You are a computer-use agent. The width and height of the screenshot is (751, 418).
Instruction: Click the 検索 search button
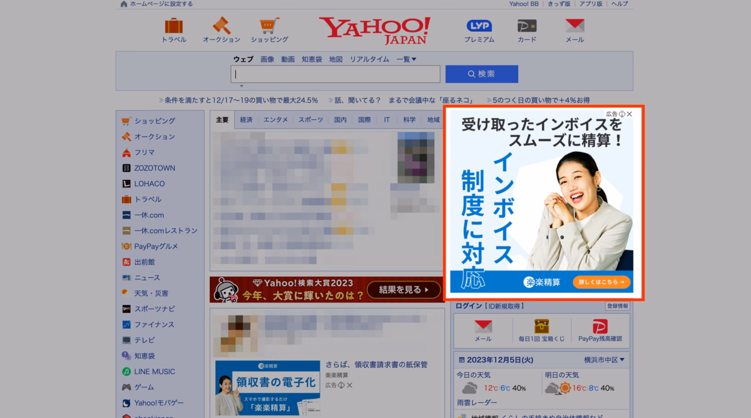(482, 74)
